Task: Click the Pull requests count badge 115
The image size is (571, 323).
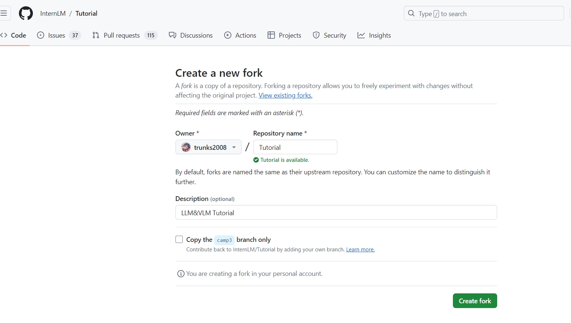Action: pos(151,35)
